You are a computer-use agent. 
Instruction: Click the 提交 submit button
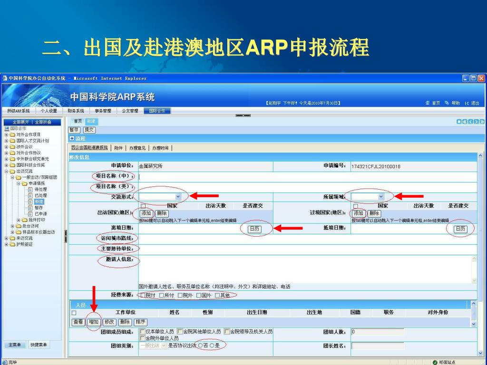click(89, 130)
